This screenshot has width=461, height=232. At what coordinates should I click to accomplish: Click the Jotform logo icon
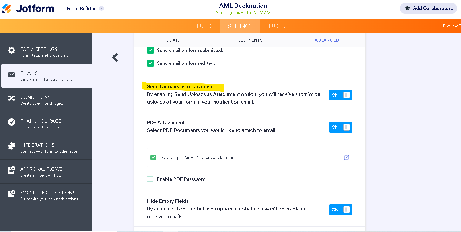[x=7, y=9]
